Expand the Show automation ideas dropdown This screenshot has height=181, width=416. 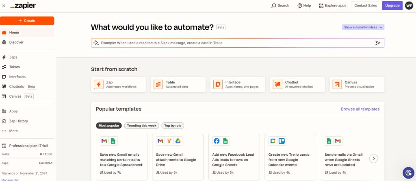coord(363,27)
